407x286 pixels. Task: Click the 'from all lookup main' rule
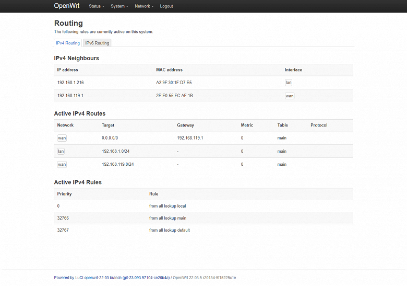[167, 218]
